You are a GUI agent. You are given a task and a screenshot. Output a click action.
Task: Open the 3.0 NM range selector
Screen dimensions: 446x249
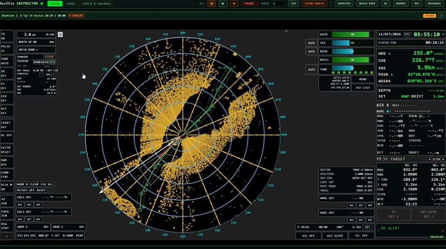coord(36,34)
